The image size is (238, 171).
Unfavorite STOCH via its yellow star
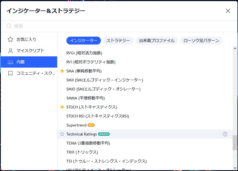62,107
